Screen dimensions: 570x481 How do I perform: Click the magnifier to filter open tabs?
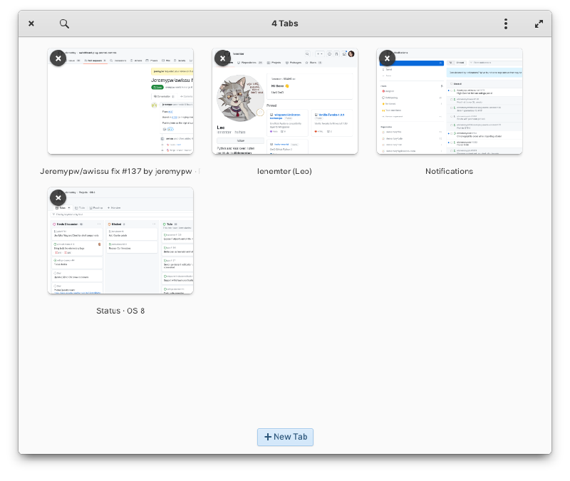click(64, 23)
